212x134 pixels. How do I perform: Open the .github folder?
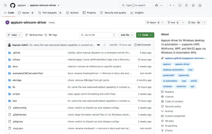click(x=16, y=53)
